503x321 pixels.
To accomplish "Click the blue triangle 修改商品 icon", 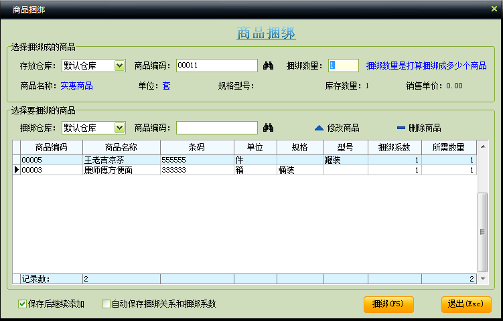I will coord(319,128).
